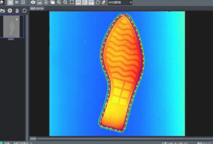Image resolution: width=213 pixels, height=144 pixels.
Task: Delete selected image with trash icon
Action: click(17, 11)
